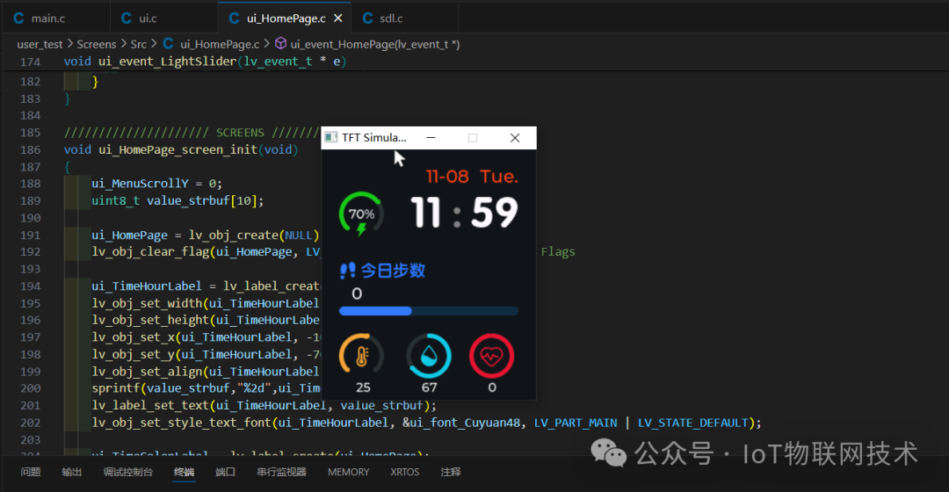The image size is (949, 492).
Task: Click ui_HomePage_screen_init function name
Action: pyautogui.click(x=177, y=149)
